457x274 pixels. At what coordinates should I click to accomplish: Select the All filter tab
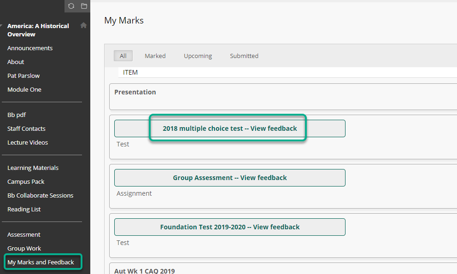click(x=123, y=56)
